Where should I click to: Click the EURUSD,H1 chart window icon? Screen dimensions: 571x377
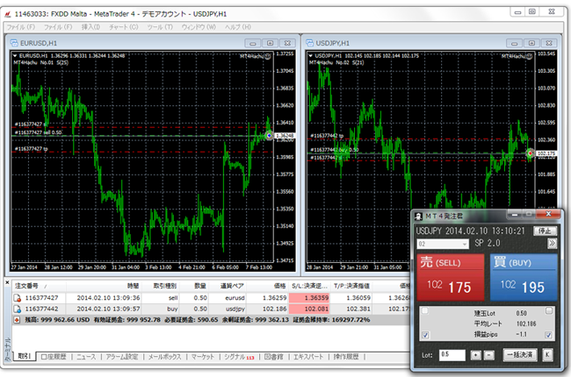(x=14, y=43)
